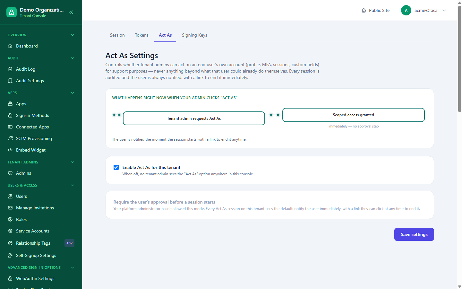The image size is (462, 289).
Task: Click the scrollbar up arrow
Action: 459,2
